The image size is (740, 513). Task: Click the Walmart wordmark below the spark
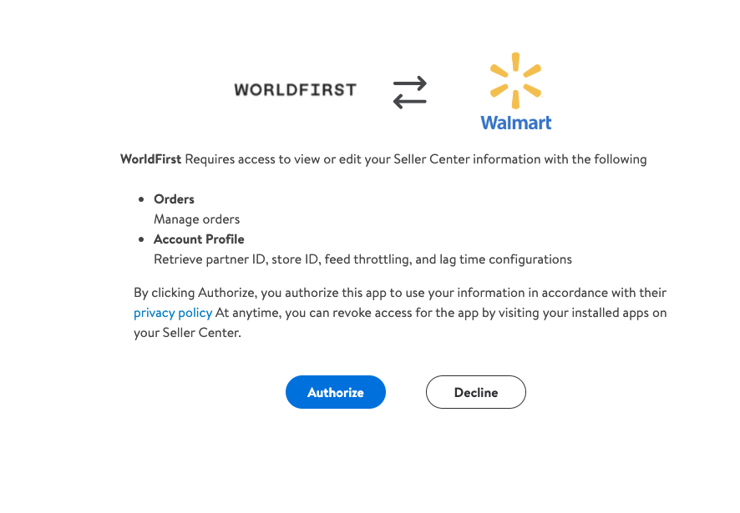pos(515,123)
